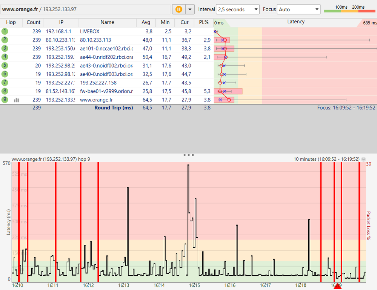The height and width of the screenshot is (290, 377).
Task: Click the 100ms/200ms latency color scale
Action: 349,9
